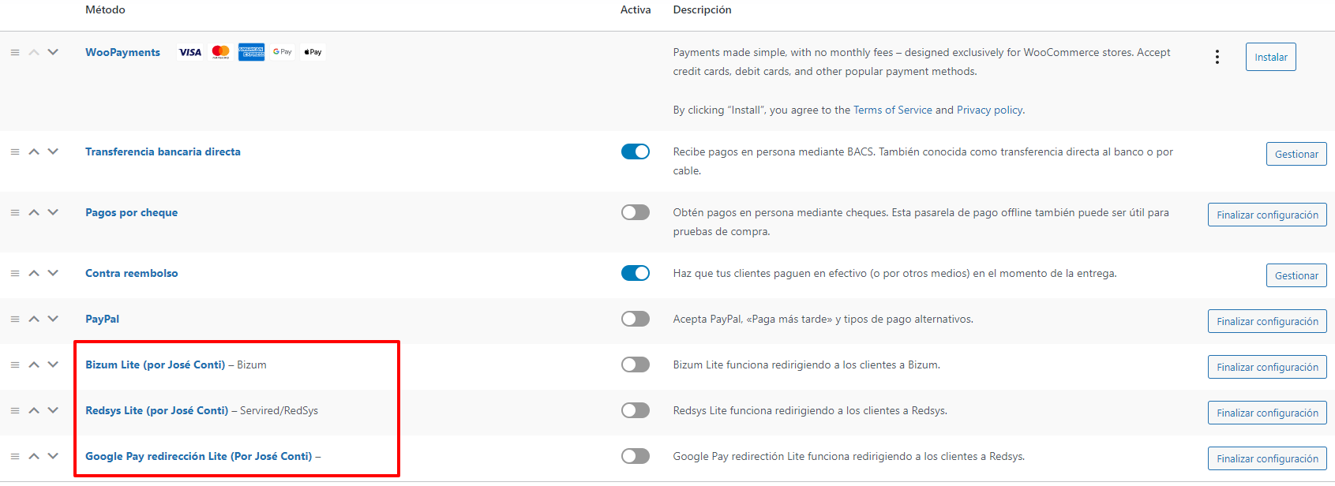Grab drag handle of Transferencia bancaria directa
The image size is (1335, 486).
[15, 151]
